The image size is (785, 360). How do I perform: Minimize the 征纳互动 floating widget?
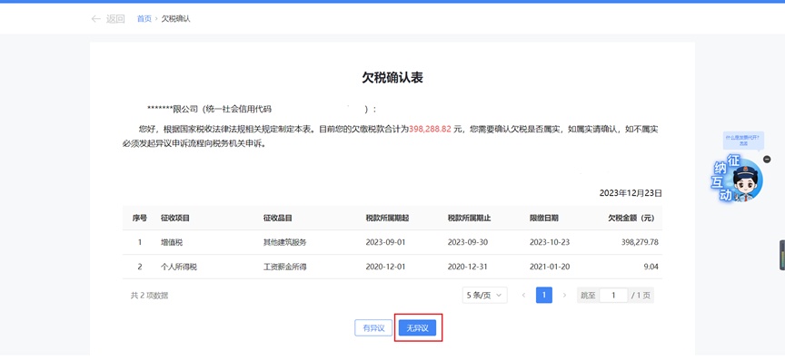(x=767, y=160)
